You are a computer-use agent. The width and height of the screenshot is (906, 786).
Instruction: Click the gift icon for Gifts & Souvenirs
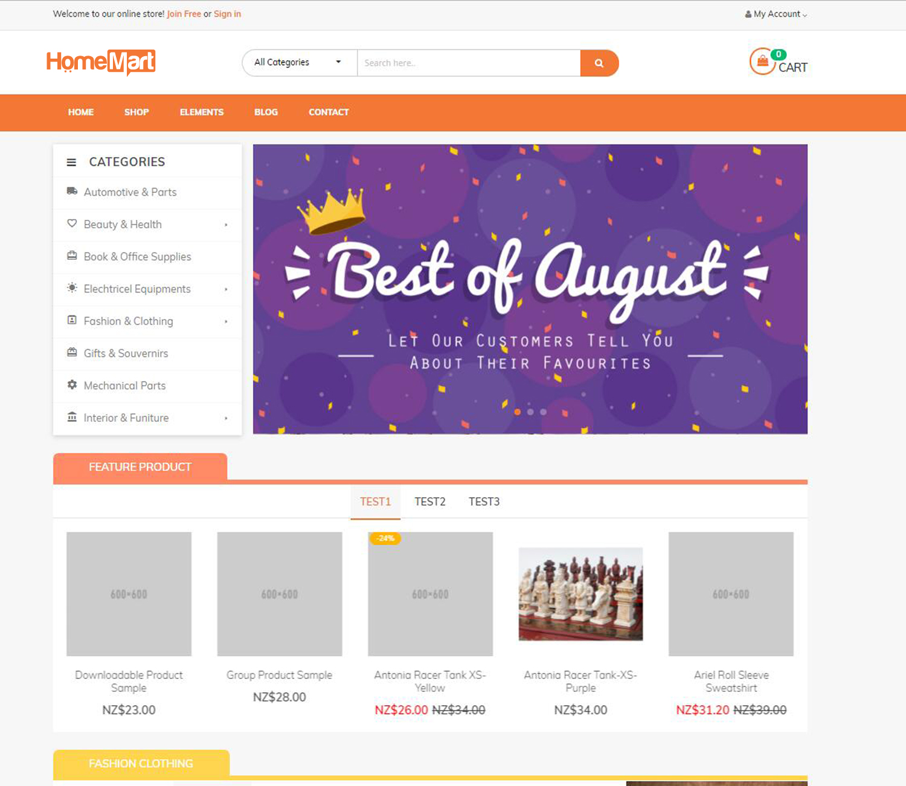point(72,352)
